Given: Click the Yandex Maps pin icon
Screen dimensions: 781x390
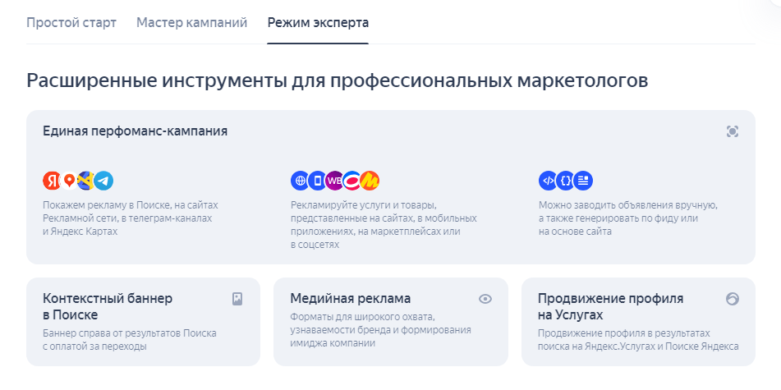Looking at the screenshot, I should coord(69,181).
